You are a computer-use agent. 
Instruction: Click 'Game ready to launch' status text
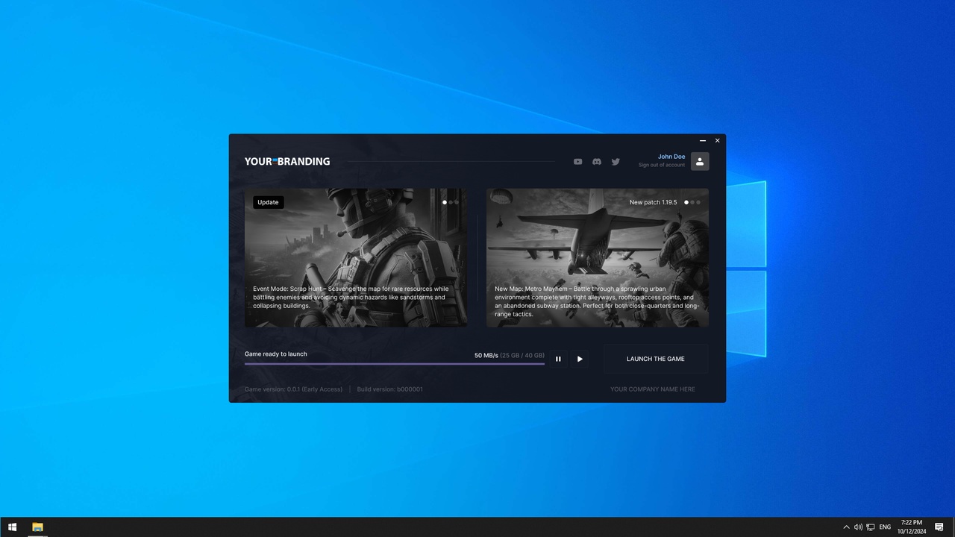pos(276,354)
